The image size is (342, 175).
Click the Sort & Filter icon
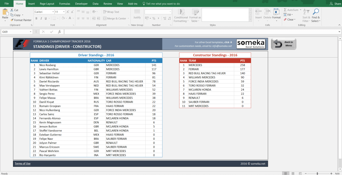306,12
